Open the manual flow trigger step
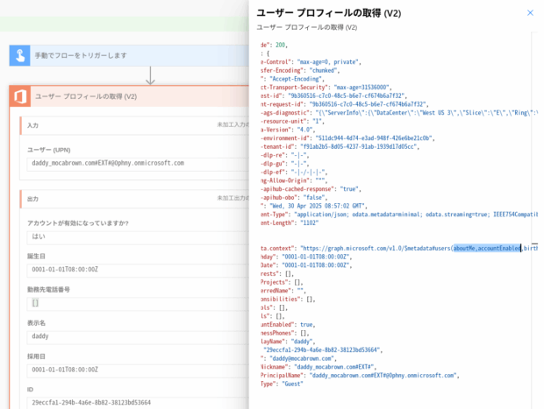The width and height of the screenshot is (544, 409). pos(129,55)
